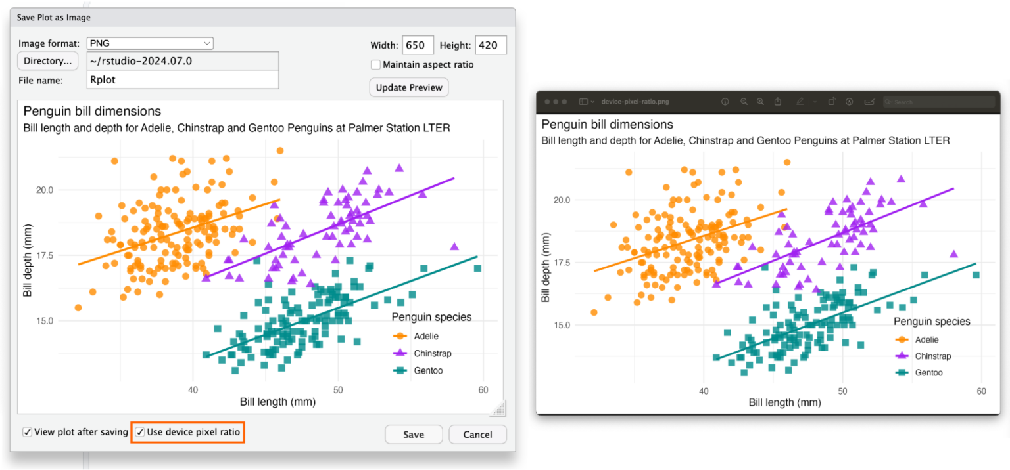
Task: Open the Image format dropdown showing PNG
Action: (x=150, y=43)
